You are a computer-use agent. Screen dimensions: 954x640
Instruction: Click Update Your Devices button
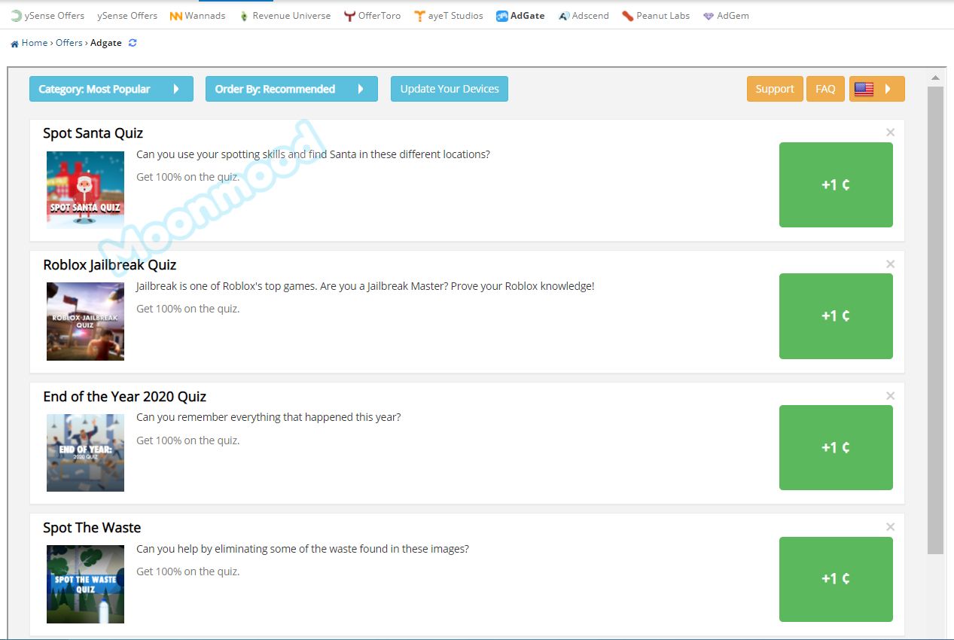(x=450, y=89)
